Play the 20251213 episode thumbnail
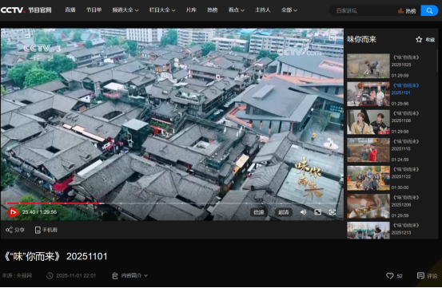Viewport: 442px width, 288px height. click(x=368, y=231)
